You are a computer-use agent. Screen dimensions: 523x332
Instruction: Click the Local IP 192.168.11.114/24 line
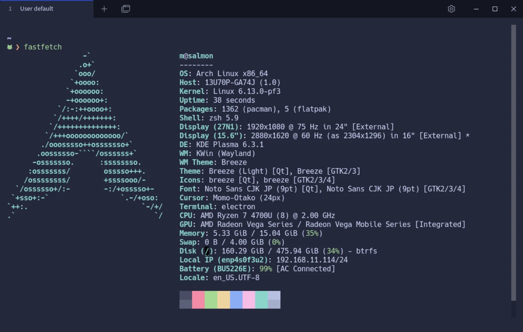click(264, 260)
